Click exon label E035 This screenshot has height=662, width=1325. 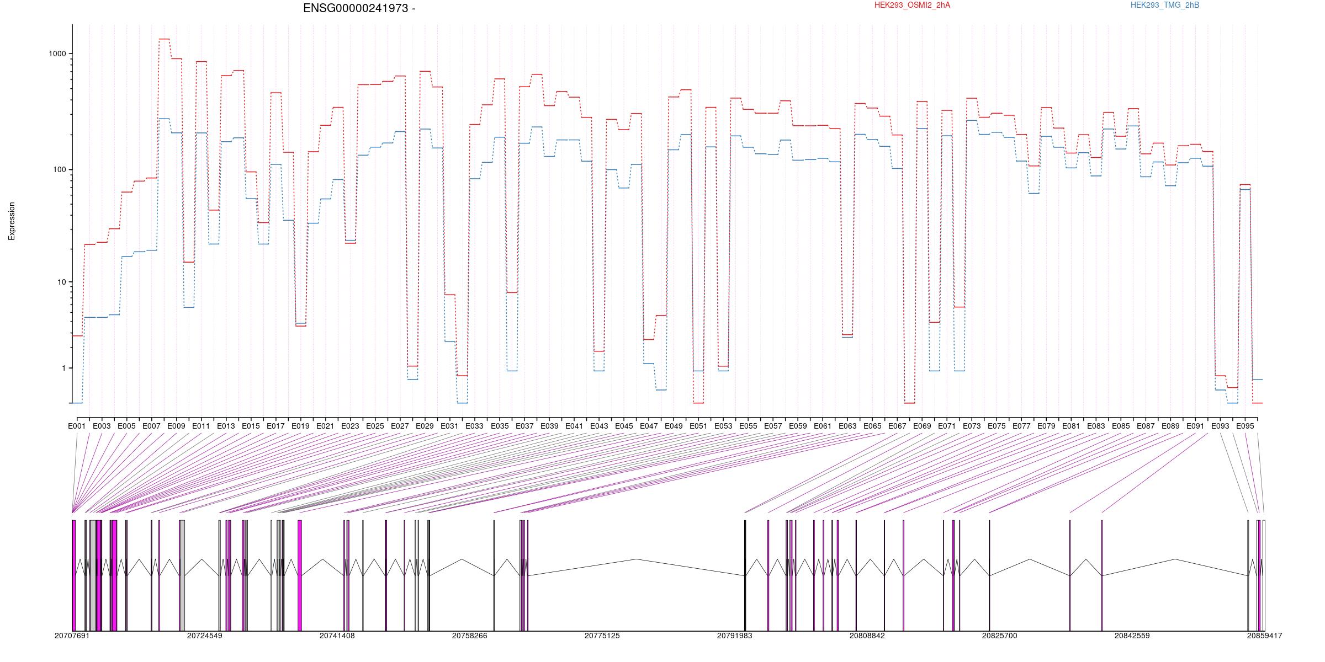click(500, 426)
